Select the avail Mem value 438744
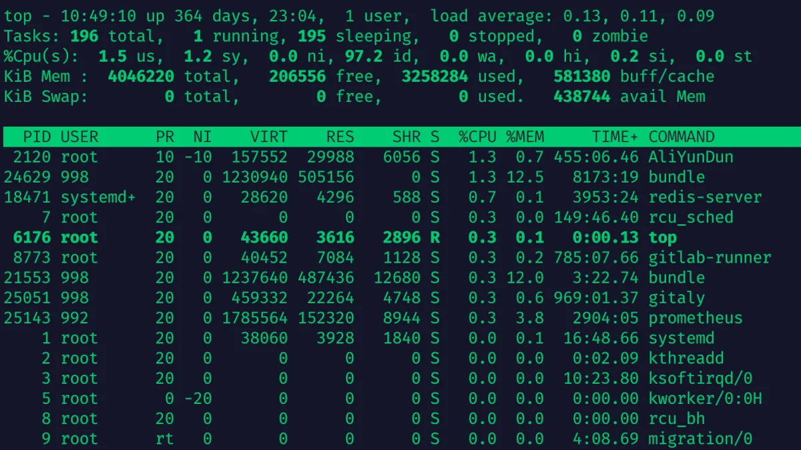The image size is (801, 450). (581, 97)
